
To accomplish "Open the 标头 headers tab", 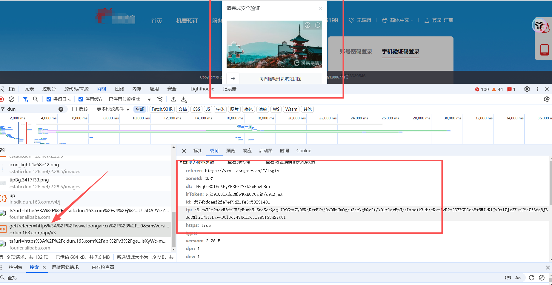I will pyautogui.click(x=198, y=151).
